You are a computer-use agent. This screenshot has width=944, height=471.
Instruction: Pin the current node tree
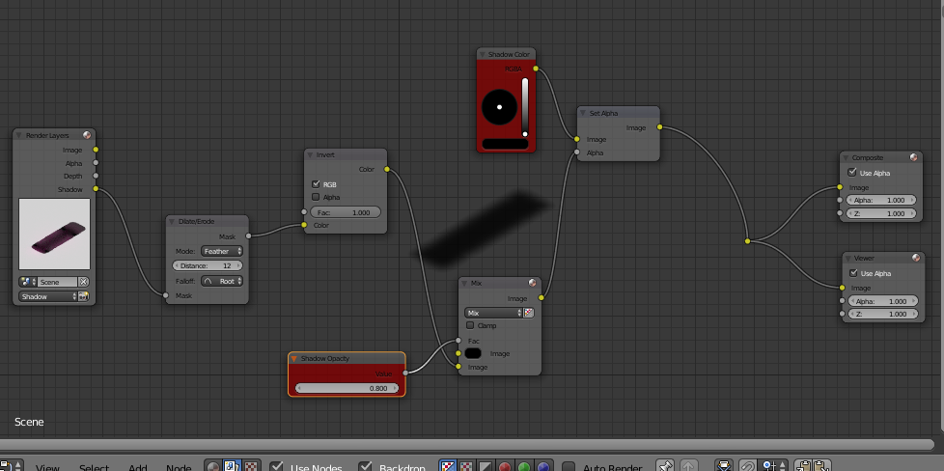(x=665, y=467)
